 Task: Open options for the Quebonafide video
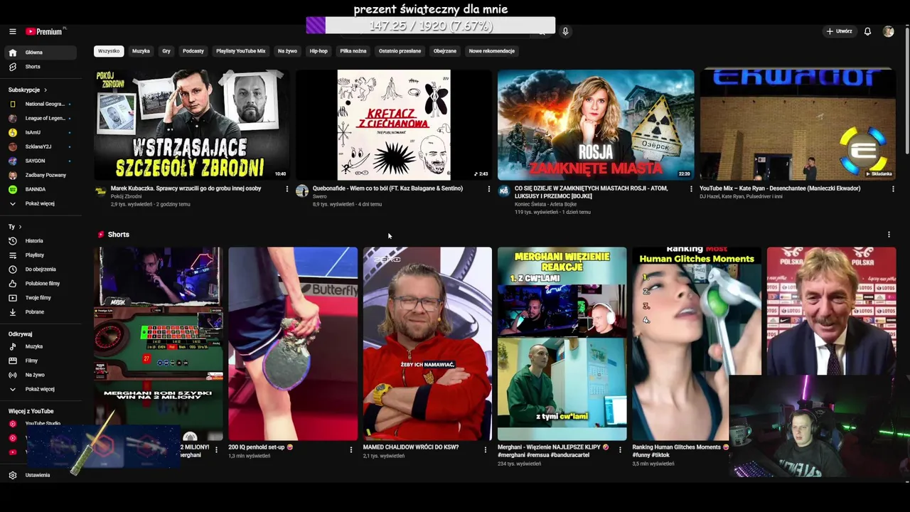coord(488,189)
